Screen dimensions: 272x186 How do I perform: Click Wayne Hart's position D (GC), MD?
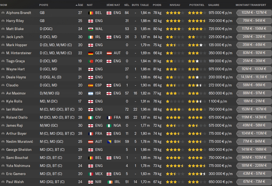48,69
